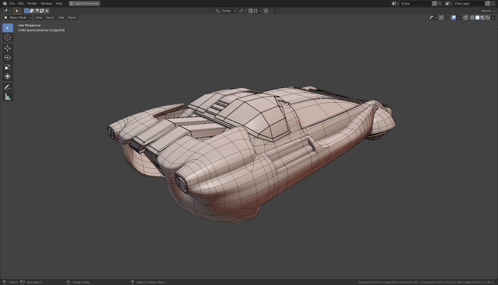This screenshot has width=498, height=285.
Task: Click the '(106) Scene Collection | Cube.058' text
Action: 41,30
